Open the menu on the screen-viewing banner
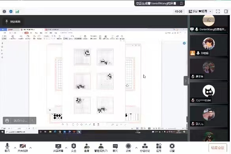Image resolution: width=231 pixels, height=154 pixels. click(x=181, y=3)
